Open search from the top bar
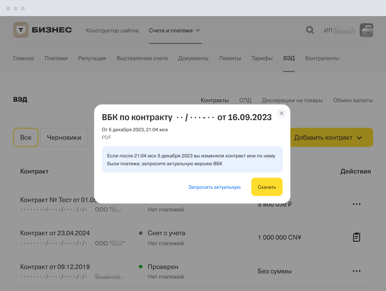Screen dimensions: 386x291 click(310, 30)
